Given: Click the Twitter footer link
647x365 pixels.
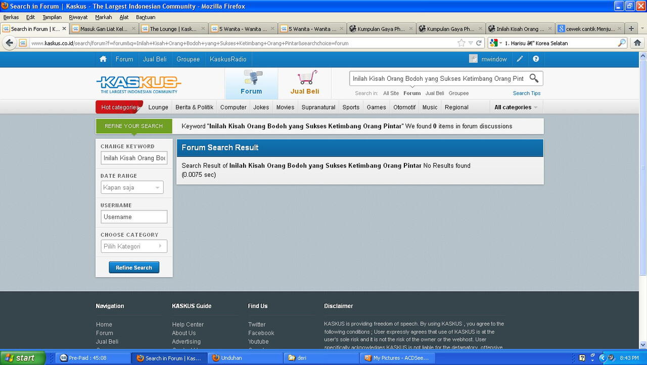Looking at the screenshot, I should tap(257, 325).
